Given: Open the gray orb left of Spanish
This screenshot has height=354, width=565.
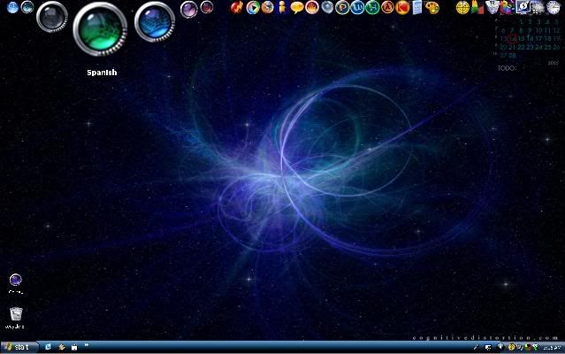Looking at the screenshot, I should click(x=52, y=17).
